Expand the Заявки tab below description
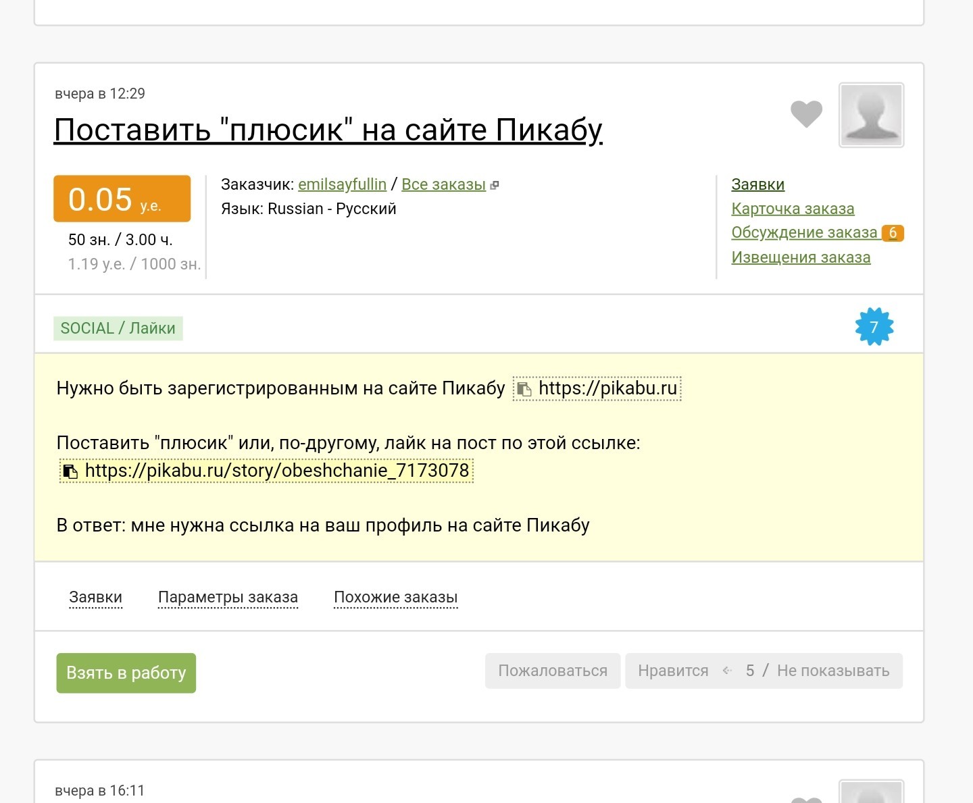The height and width of the screenshot is (803, 973). tap(96, 598)
